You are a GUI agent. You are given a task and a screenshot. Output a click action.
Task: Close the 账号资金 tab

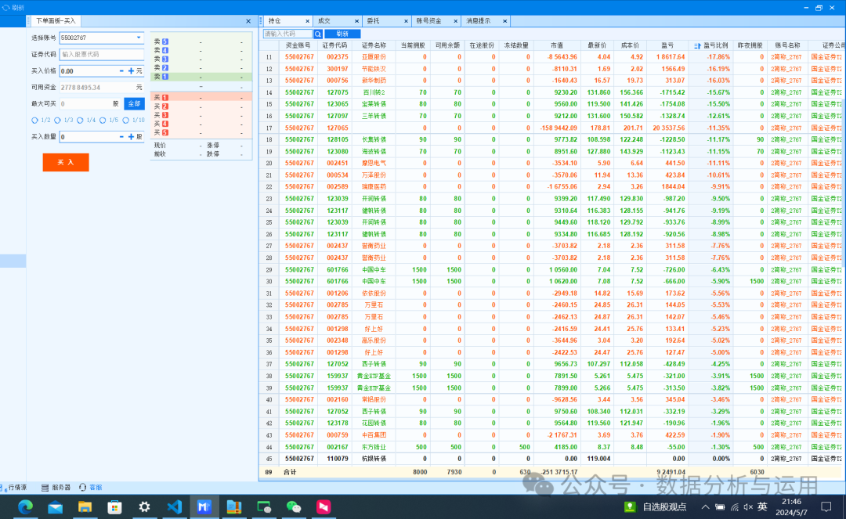pyautogui.click(x=455, y=21)
